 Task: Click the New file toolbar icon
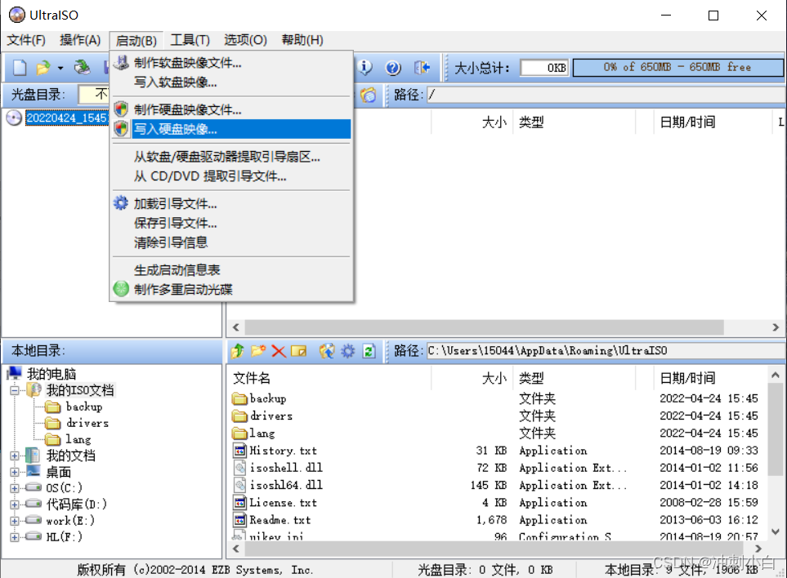[19, 67]
